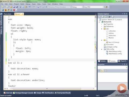Click the Open File toolbar icon
Viewport: 129px width, 97px height.
11,7
